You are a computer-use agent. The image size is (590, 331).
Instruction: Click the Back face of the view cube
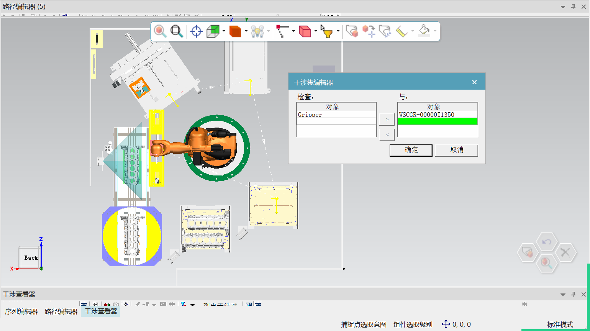point(31,257)
